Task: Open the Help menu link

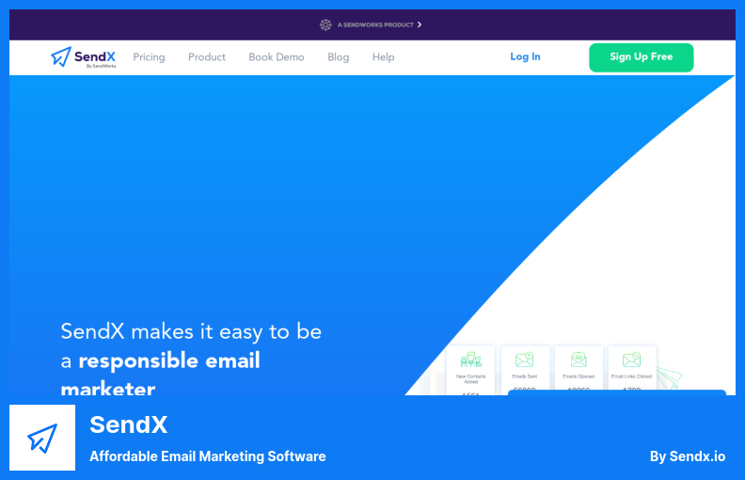Action: pos(384,57)
